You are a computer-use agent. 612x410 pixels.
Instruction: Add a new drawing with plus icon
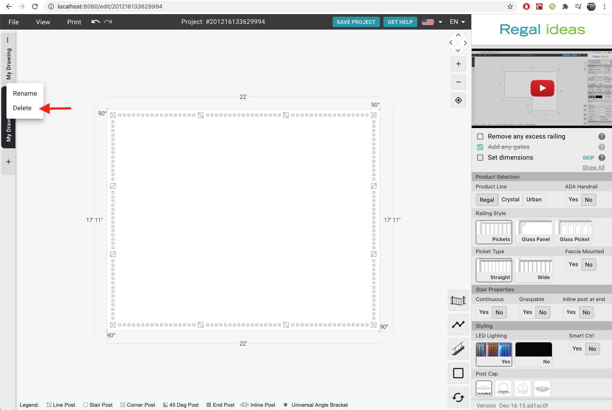click(x=9, y=162)
